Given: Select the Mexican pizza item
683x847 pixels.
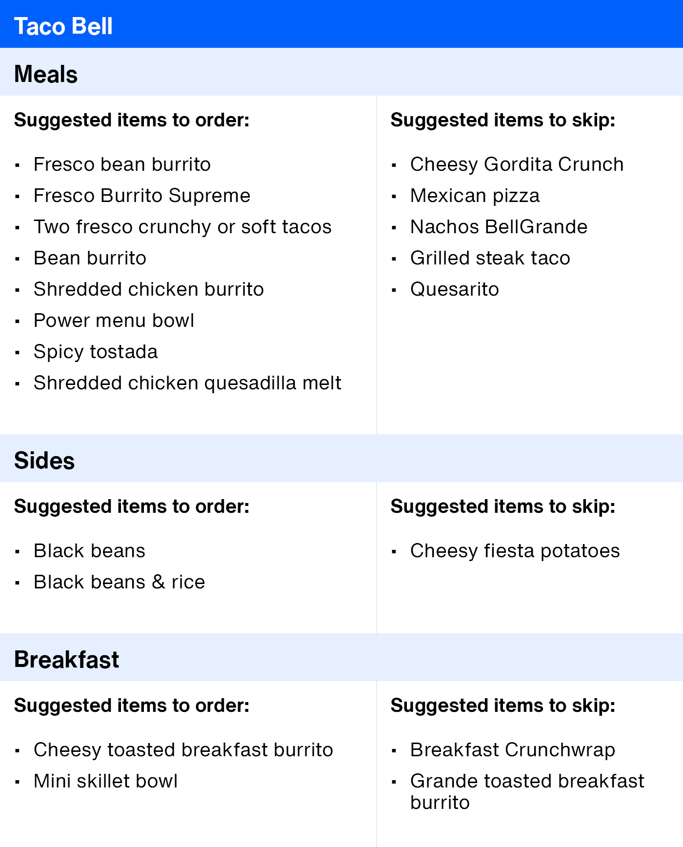Looking at the screenshot, I should click(x=475, y=196).
